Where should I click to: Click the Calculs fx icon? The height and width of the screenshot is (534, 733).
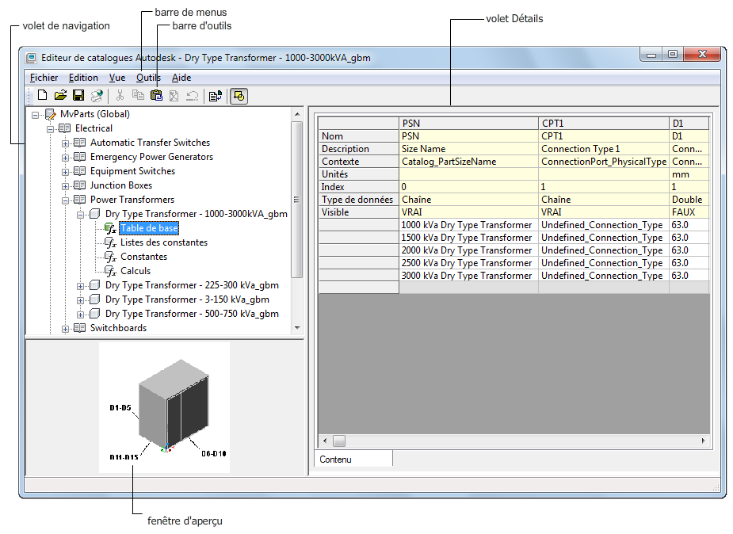point(110,271)
